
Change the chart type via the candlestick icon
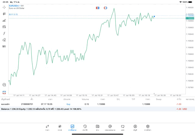pos(4,14)
